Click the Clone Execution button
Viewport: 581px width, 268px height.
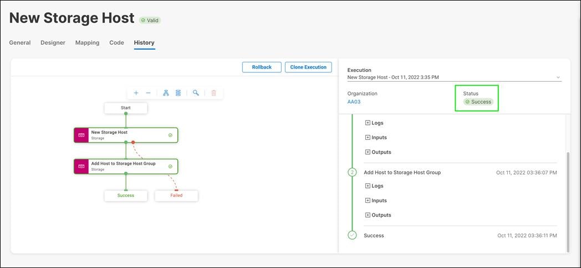point(308,67)
